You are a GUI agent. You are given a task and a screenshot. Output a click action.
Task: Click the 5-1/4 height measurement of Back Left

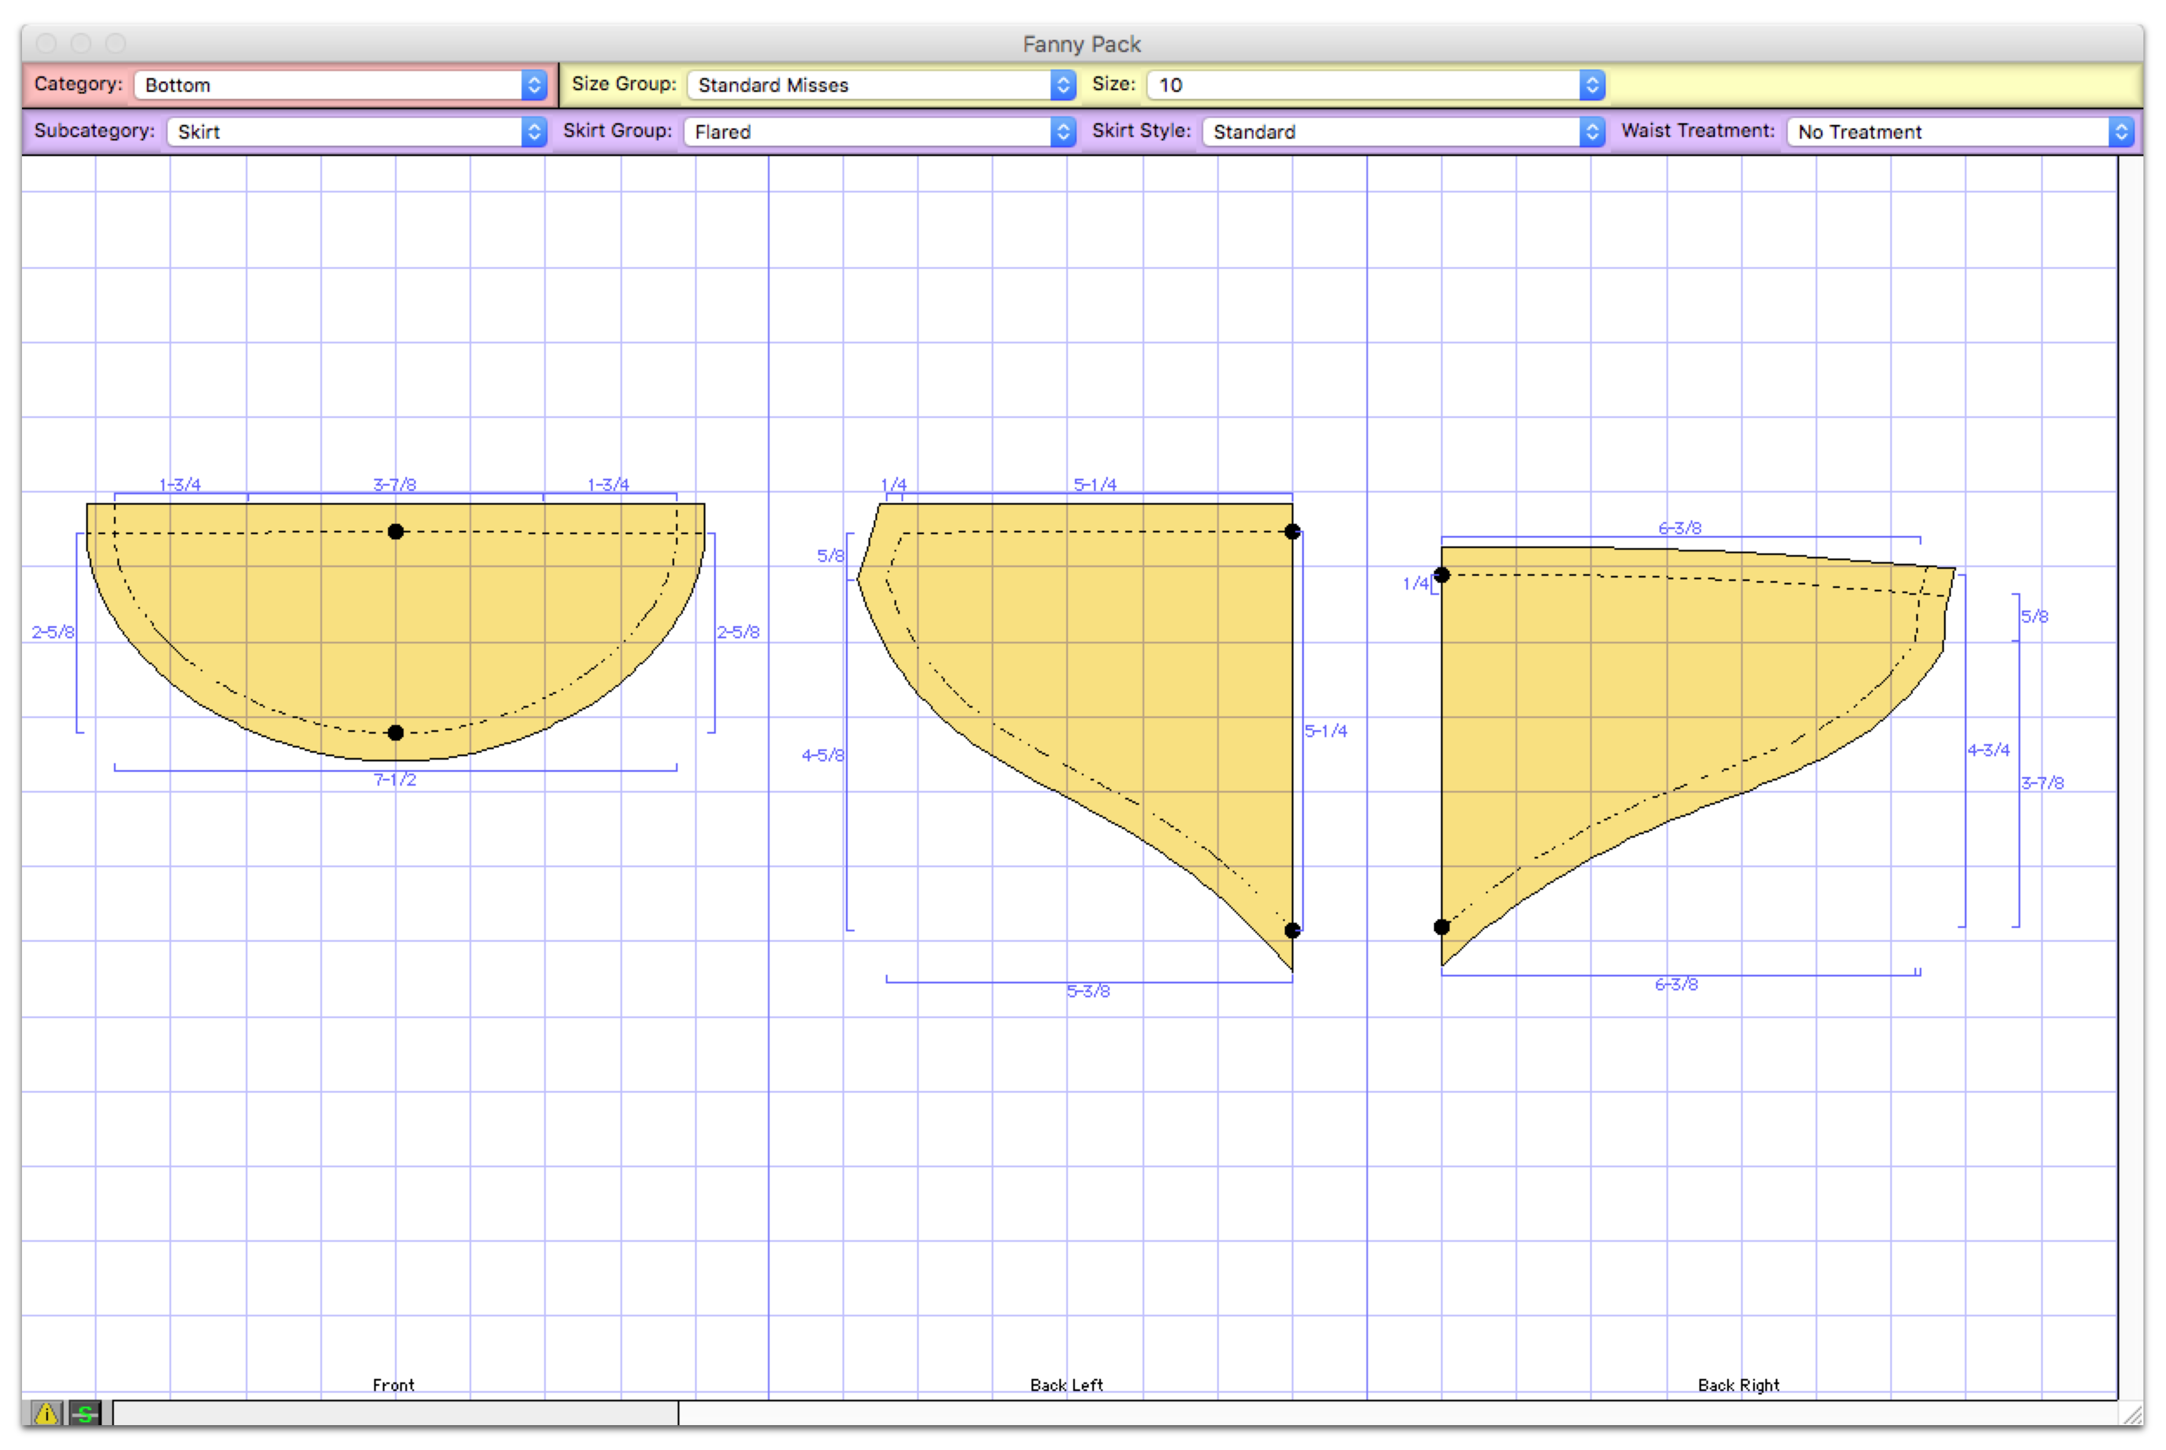pos(1325,731)
